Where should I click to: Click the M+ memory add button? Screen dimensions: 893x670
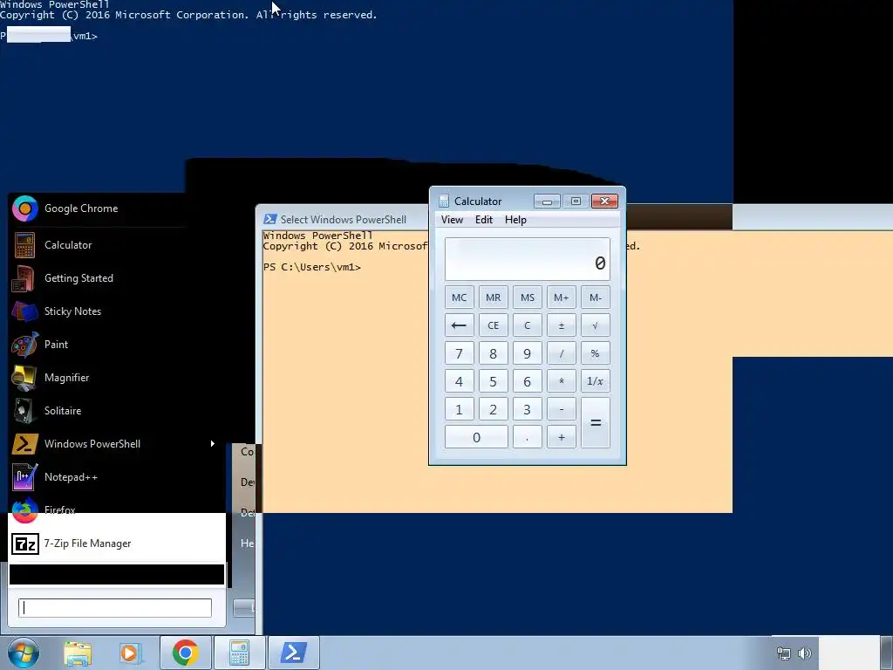562,297
